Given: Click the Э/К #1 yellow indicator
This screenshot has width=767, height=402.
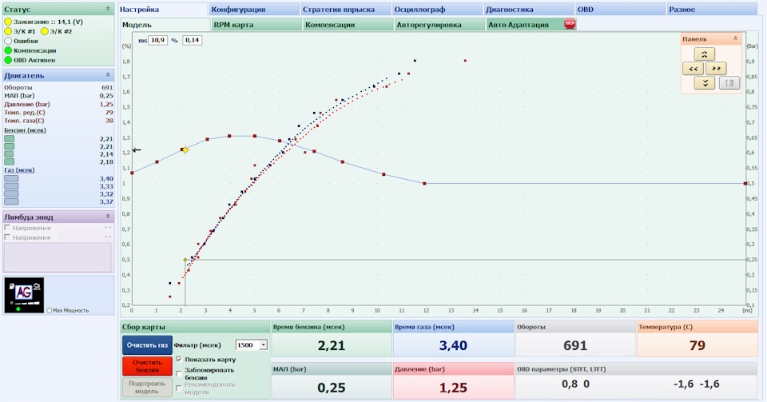Looking at the screenshot, I should point(8,31).
